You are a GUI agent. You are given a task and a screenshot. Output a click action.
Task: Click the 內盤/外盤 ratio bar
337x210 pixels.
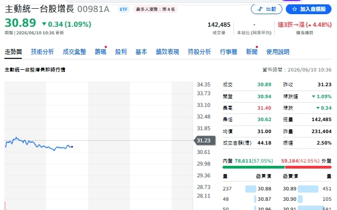coord(277,167)
